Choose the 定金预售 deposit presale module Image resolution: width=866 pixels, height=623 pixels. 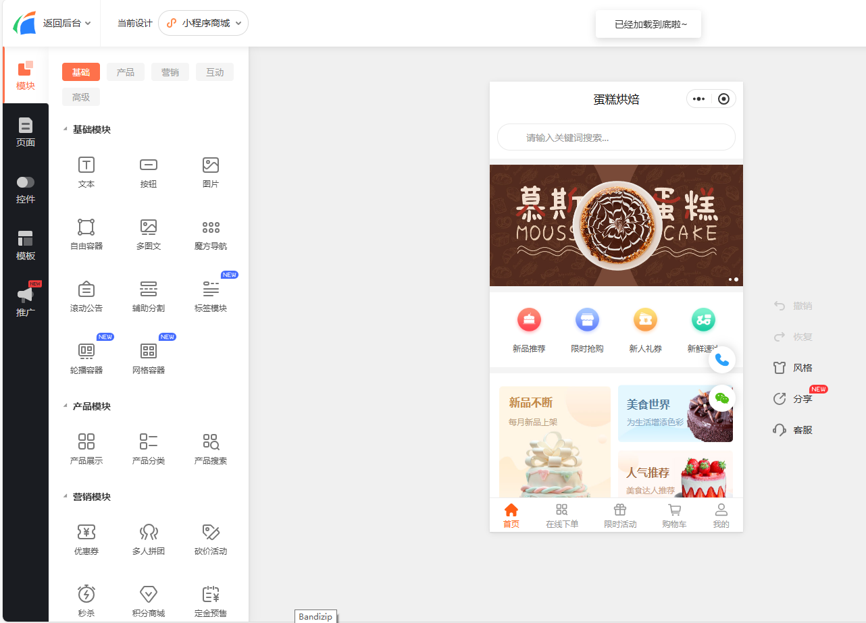211,601
